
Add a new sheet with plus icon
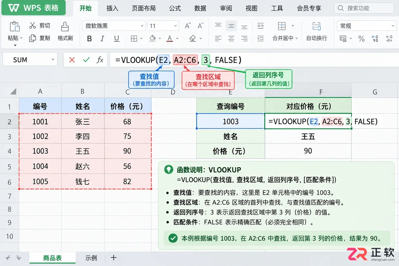tap(113, 258)
